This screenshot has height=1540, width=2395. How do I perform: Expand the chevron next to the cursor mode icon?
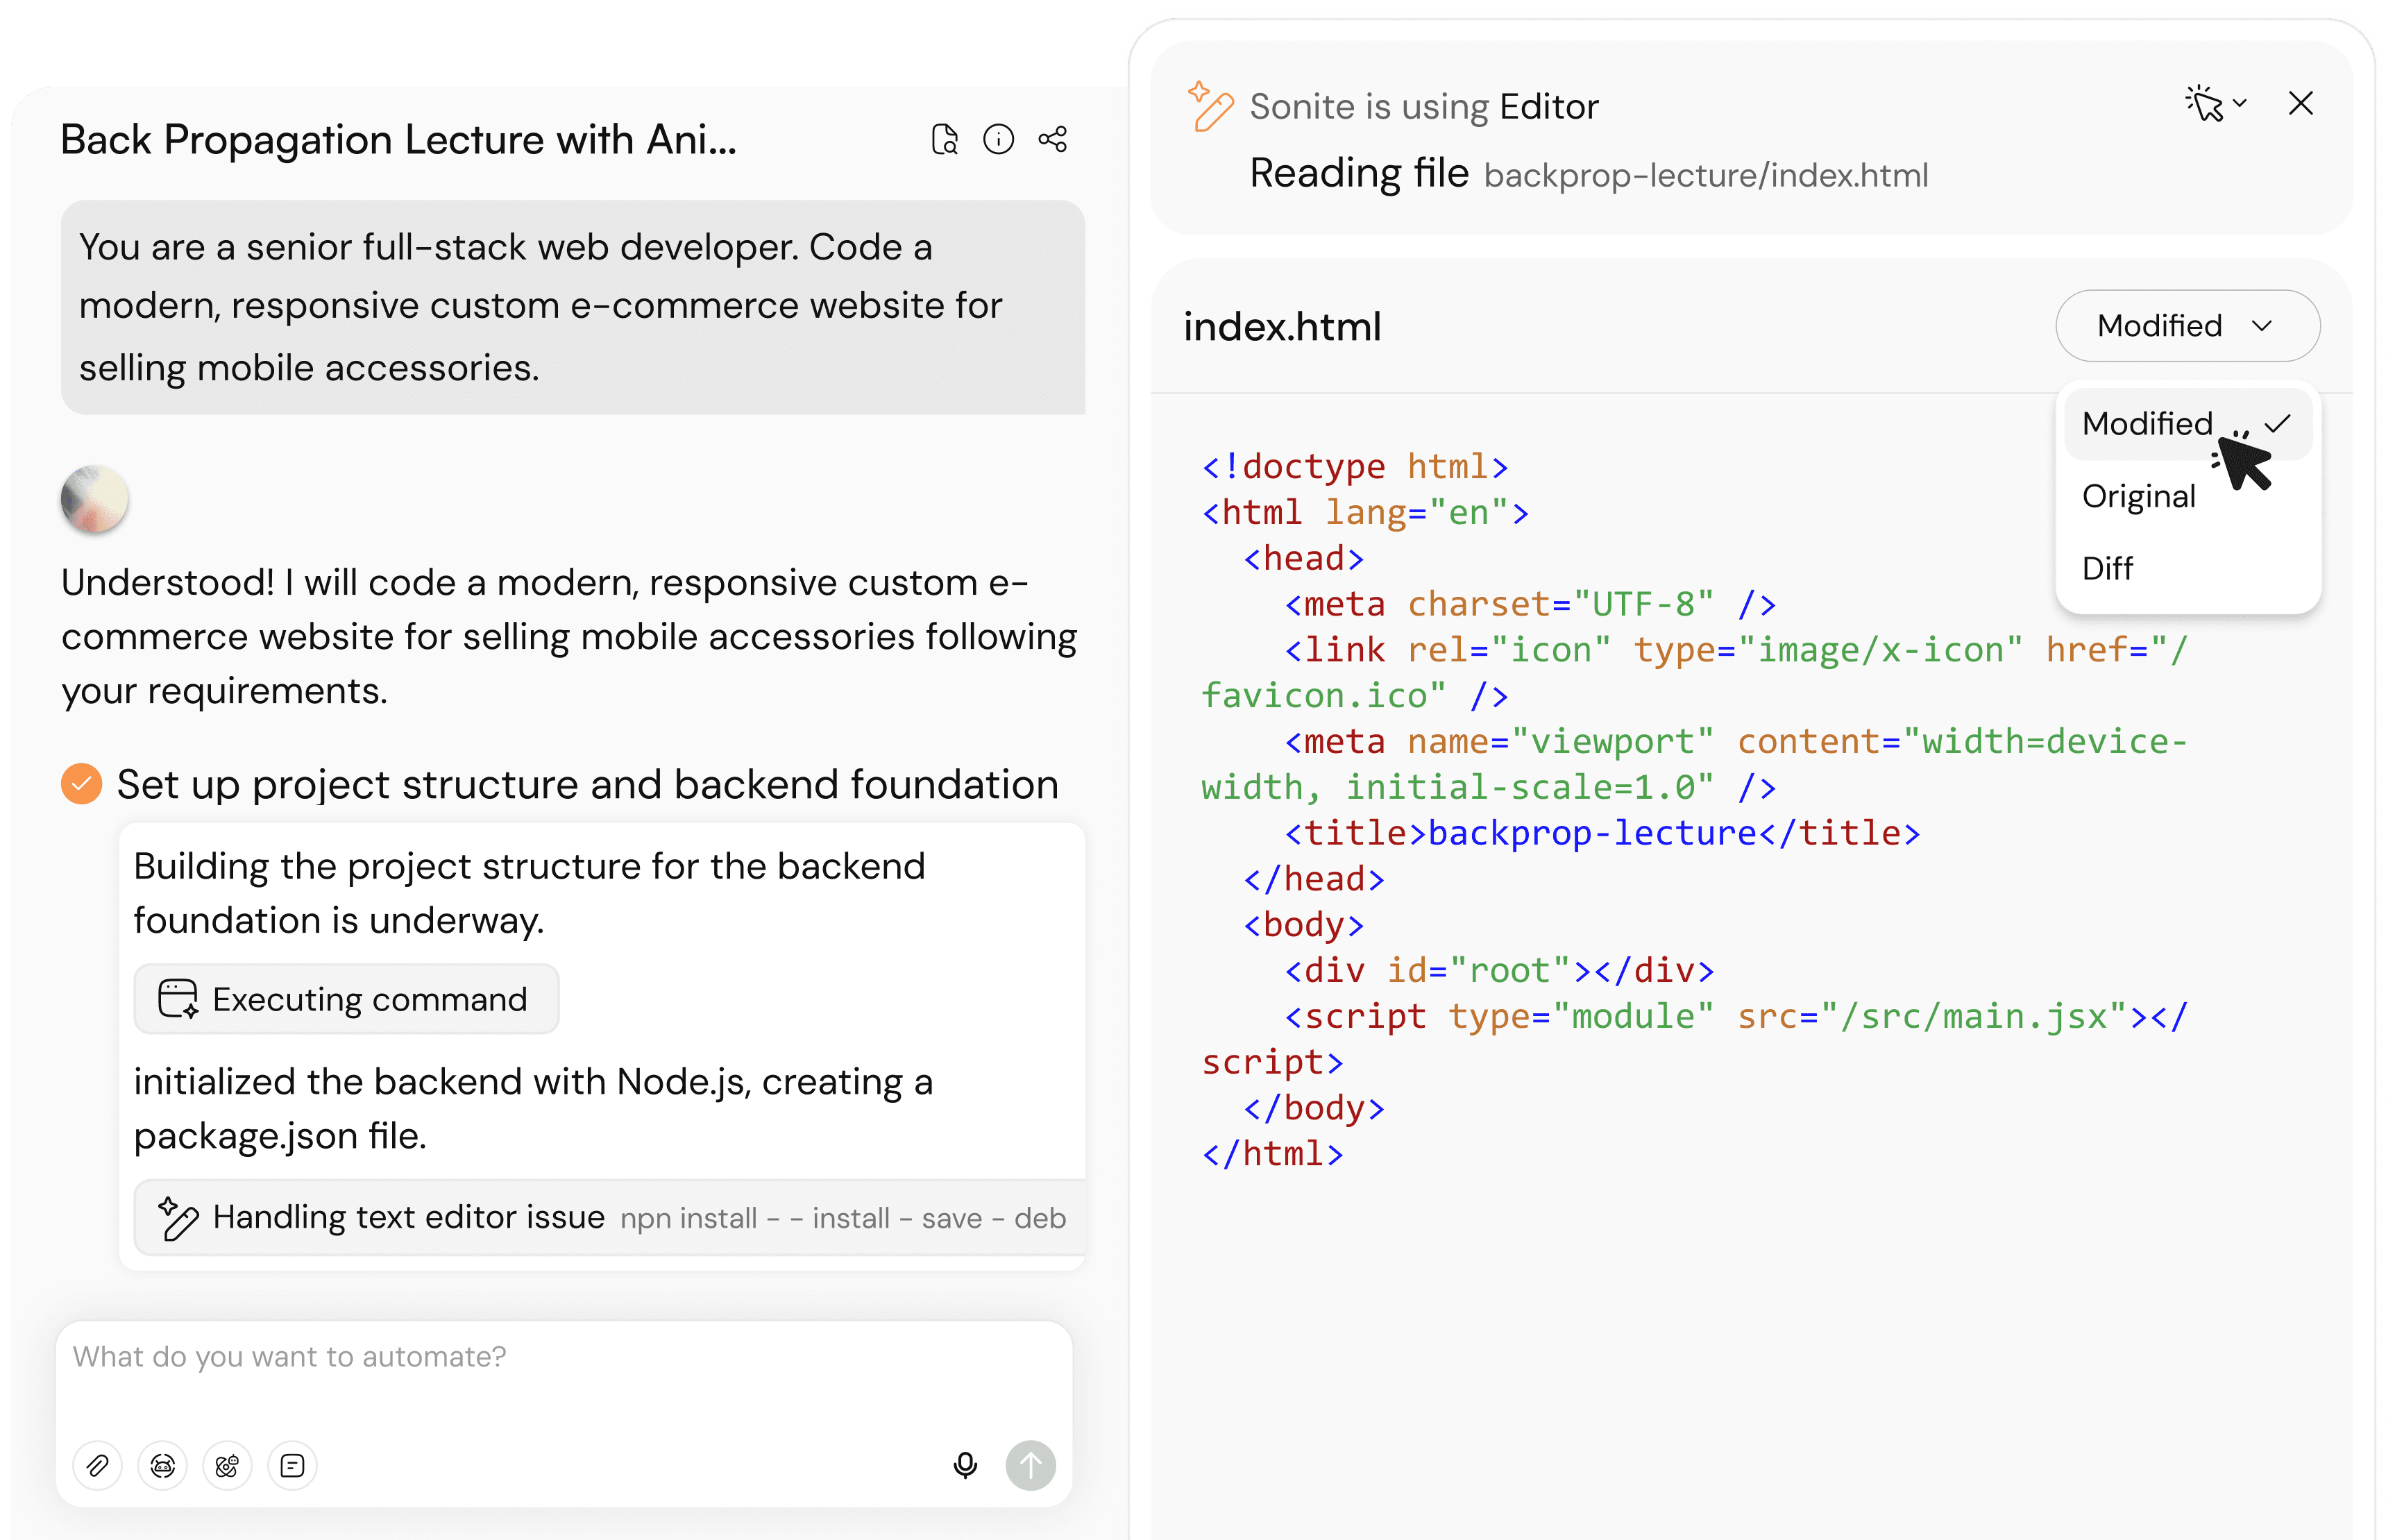click(2240, 103)
